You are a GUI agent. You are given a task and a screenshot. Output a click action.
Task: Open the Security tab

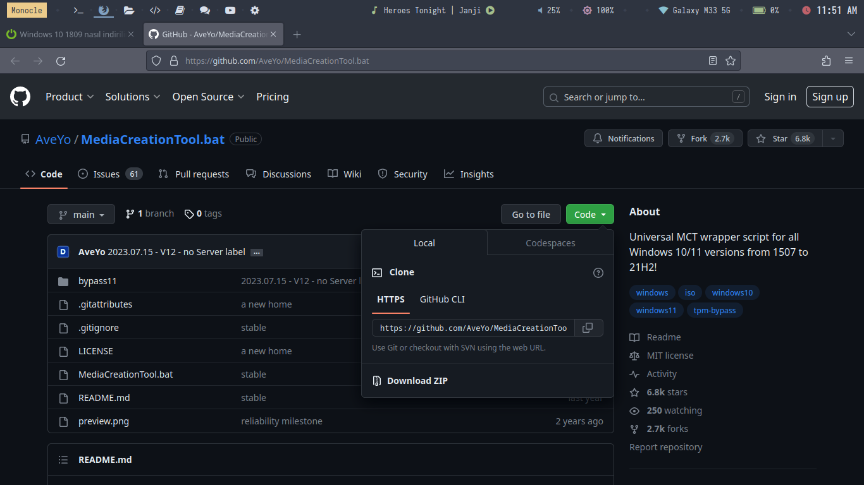coord(402,174)
